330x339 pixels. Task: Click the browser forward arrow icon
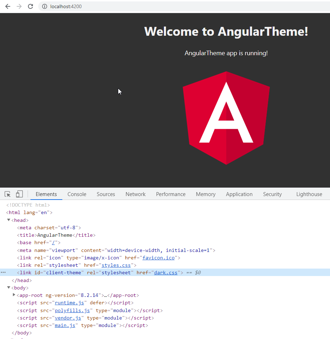pyautogui.click(x=19, y=6)
